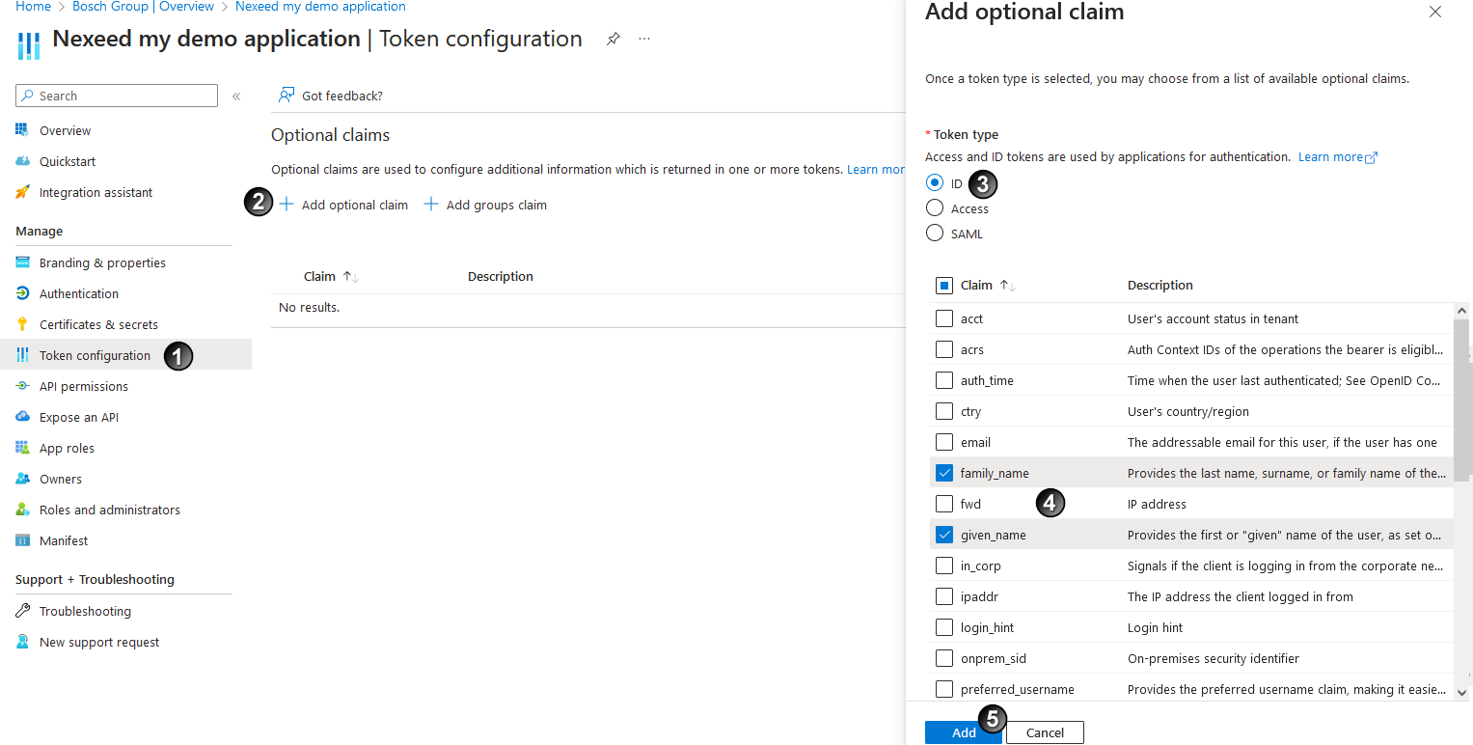
Task: Click the plus icon of Add optional claim
Action: tap(286, 205)
